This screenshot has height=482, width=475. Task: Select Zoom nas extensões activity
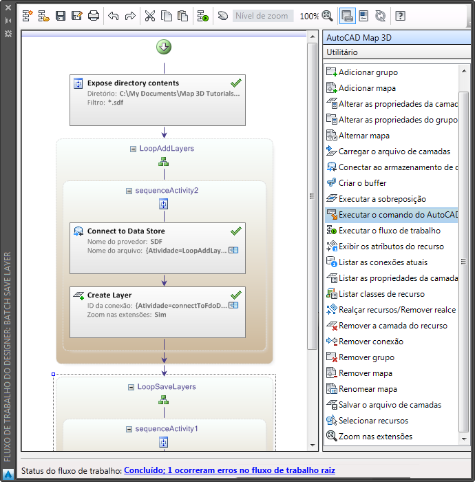pyautogui.click(x=392, y=437)
